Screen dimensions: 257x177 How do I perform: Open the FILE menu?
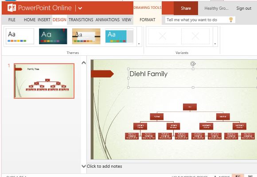point(12,20)
